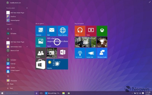Screen dimensions: 152x95
Task: Open the Documents folder entry
Action: coord(12,81)
